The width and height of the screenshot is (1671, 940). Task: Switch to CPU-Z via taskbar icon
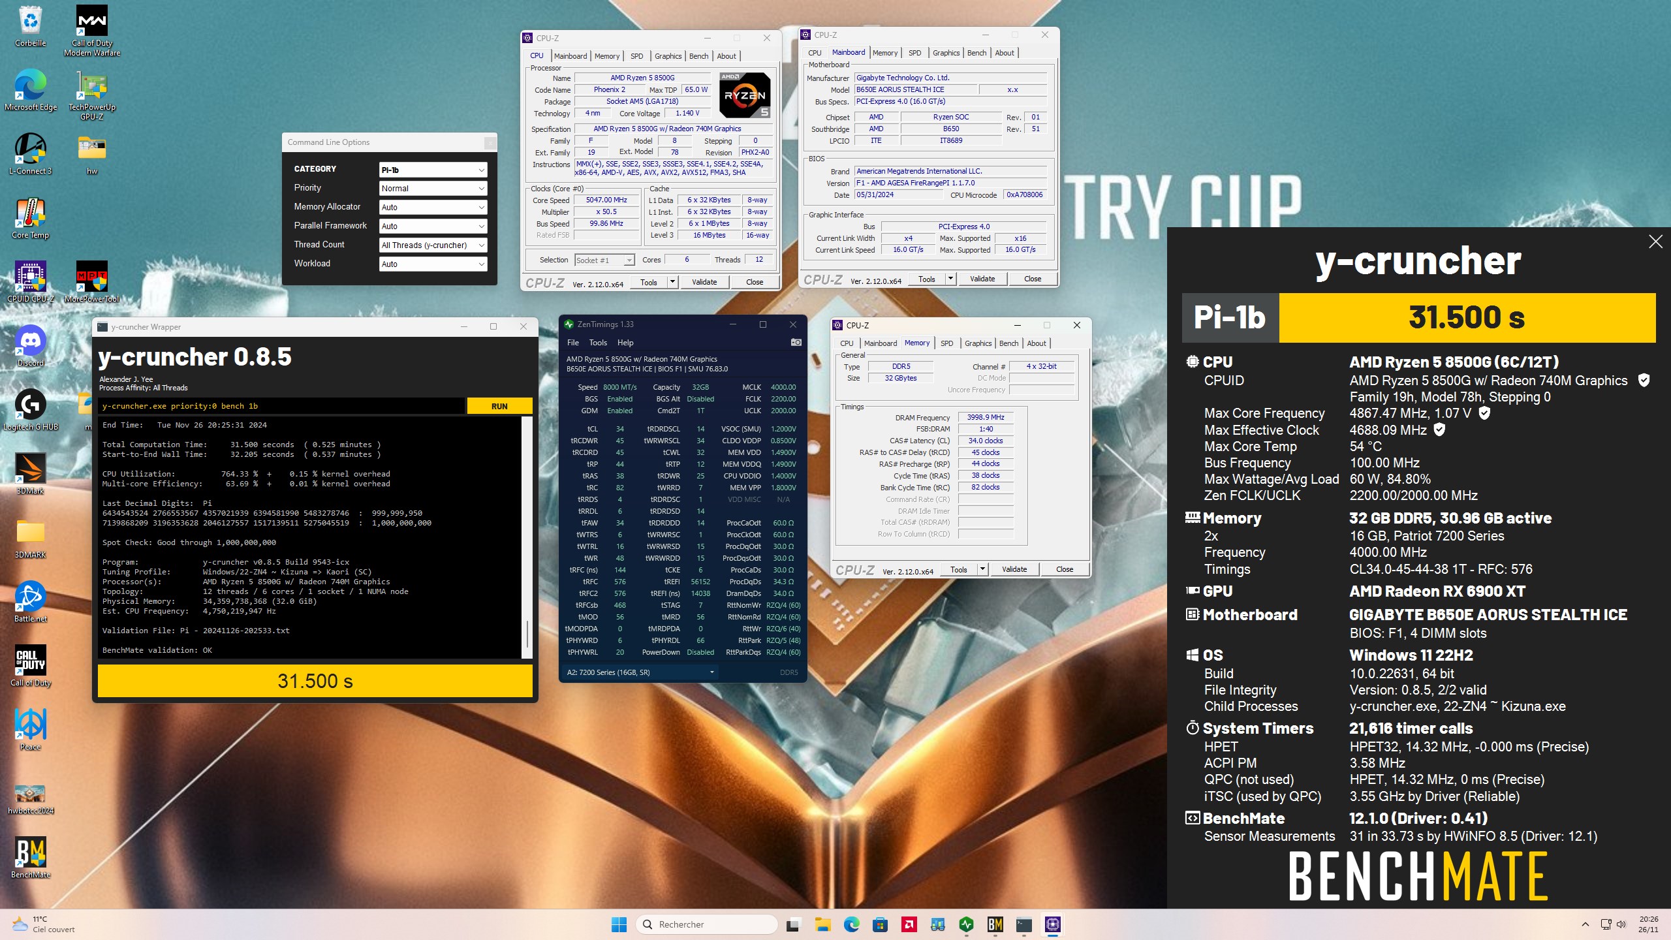[1052, 924]
